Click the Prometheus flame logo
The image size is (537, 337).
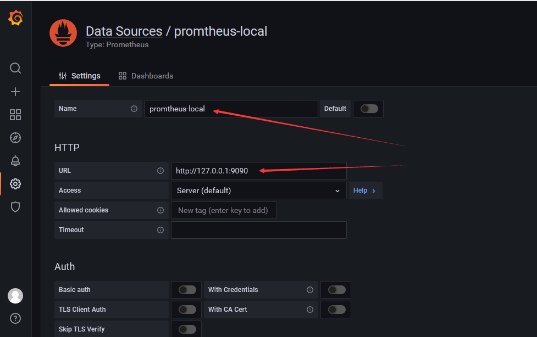(63, 33)
